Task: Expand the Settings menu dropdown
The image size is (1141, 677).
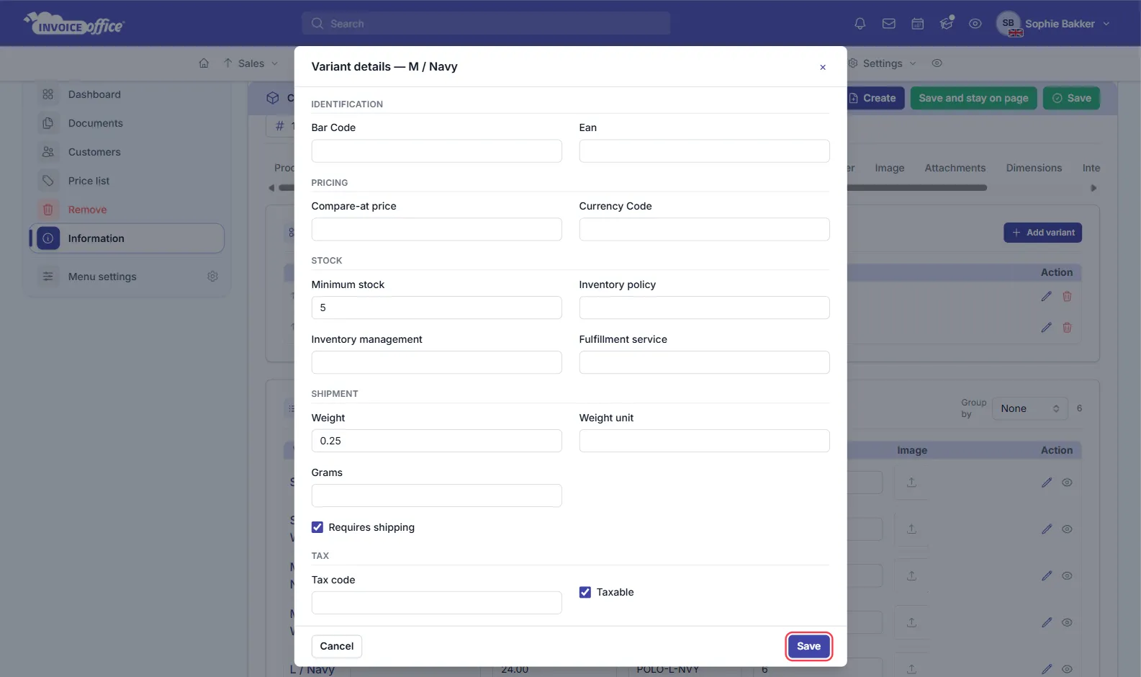Action: coord(882,63)
